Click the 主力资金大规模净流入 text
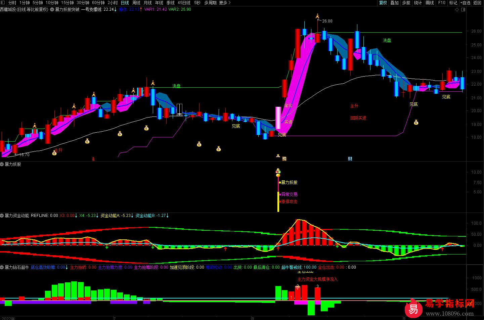 [317, 279]
